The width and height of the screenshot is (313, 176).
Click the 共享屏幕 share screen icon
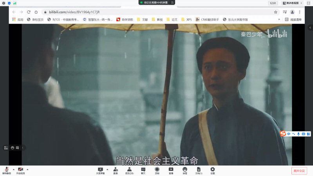(100, 170)
